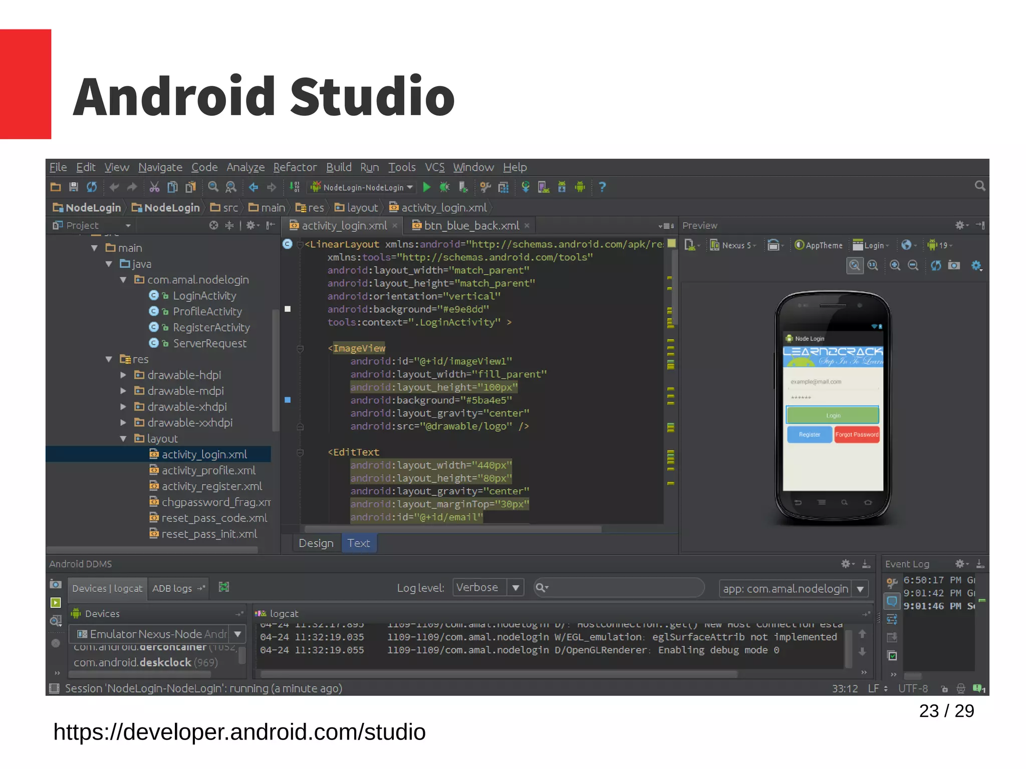
Task: Click the Debug bug icon
Action: coord(444,187)
